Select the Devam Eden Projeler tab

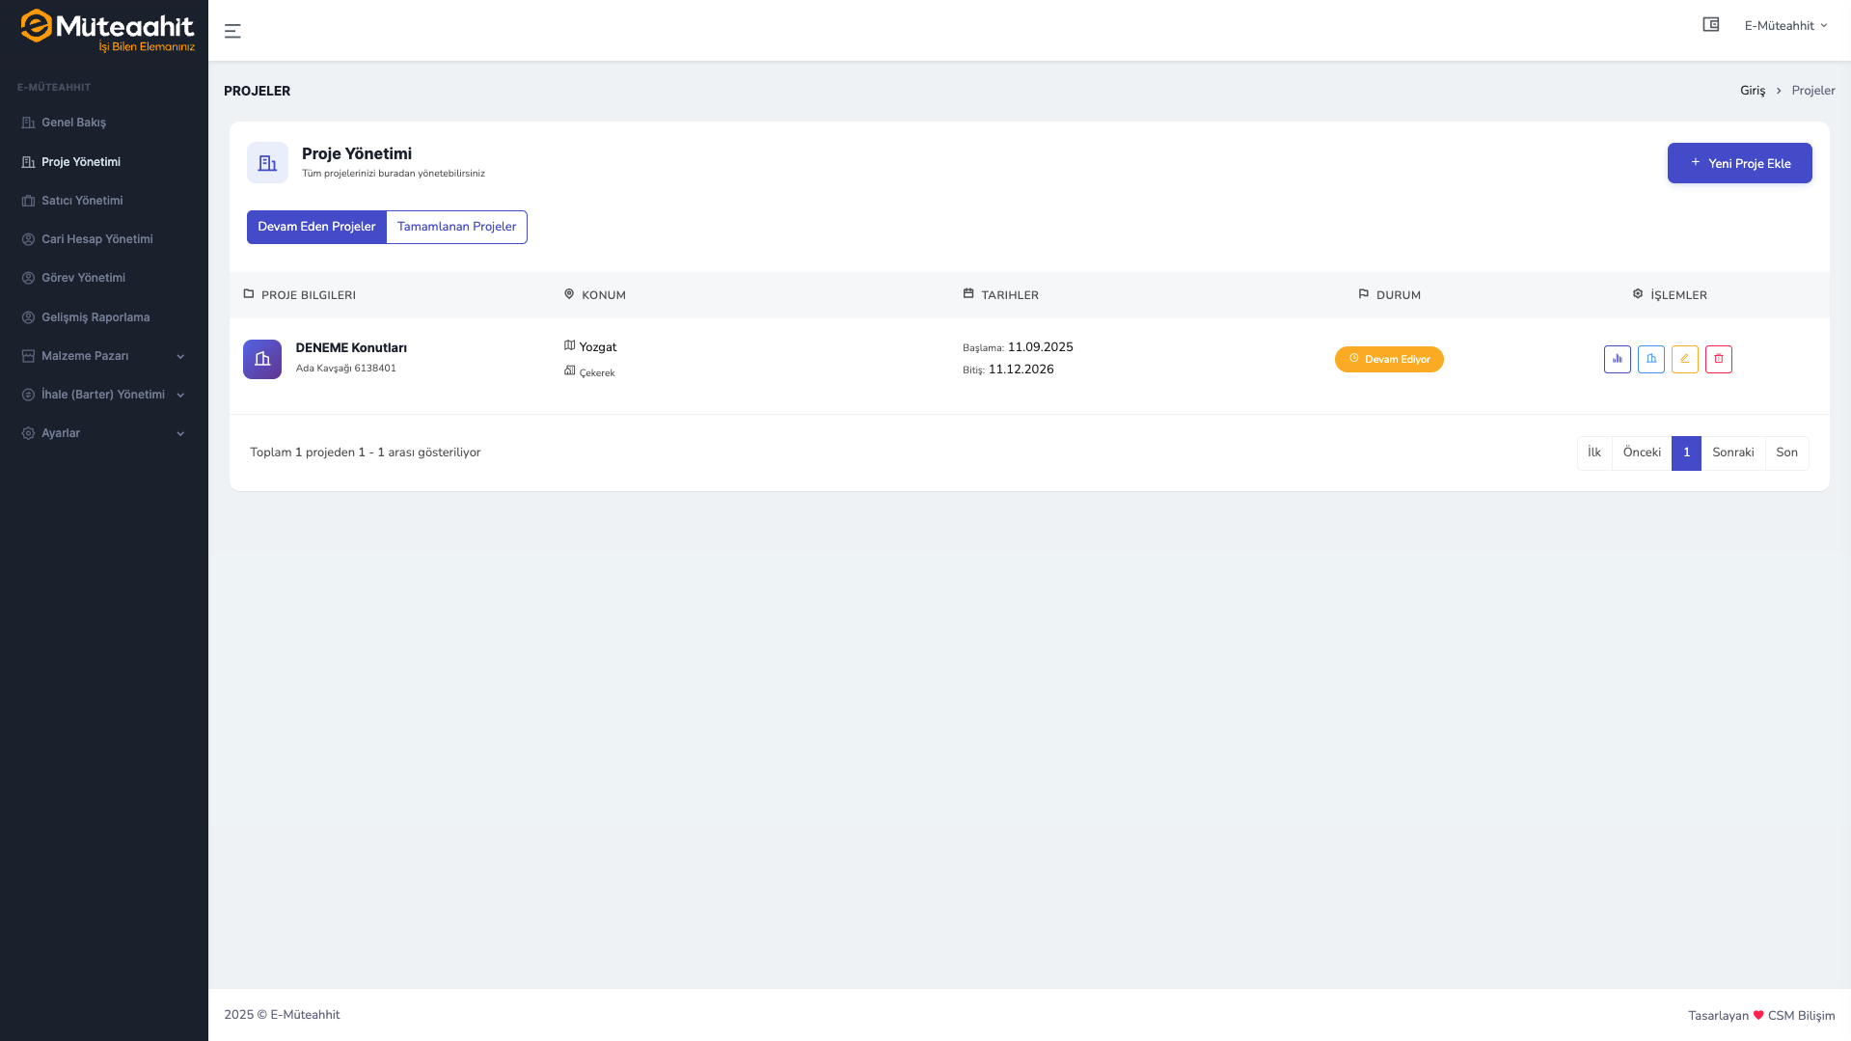pyautogui.click(x=316, y=227)
